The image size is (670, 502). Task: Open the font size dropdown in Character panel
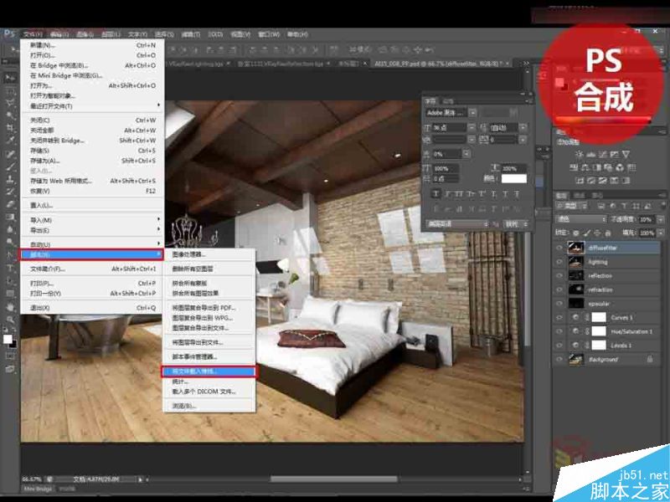471,128
